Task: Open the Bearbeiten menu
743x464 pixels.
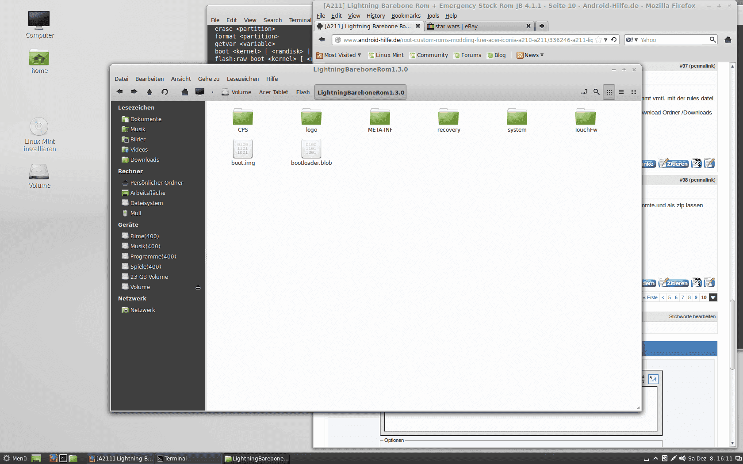Action: point(149,79)
